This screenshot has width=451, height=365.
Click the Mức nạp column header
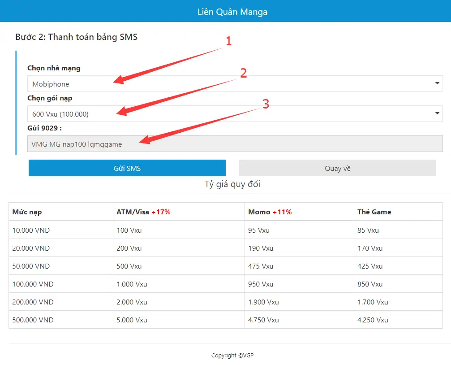tap(61, 212)
